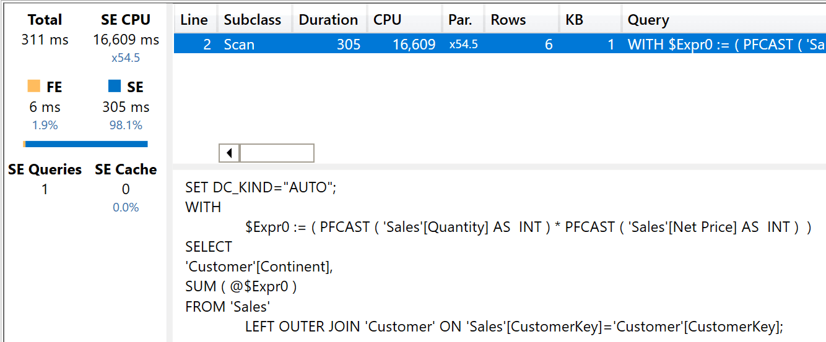Select the Scan row on line 2
Screen dimensions: 826x342
pos(500,45)
